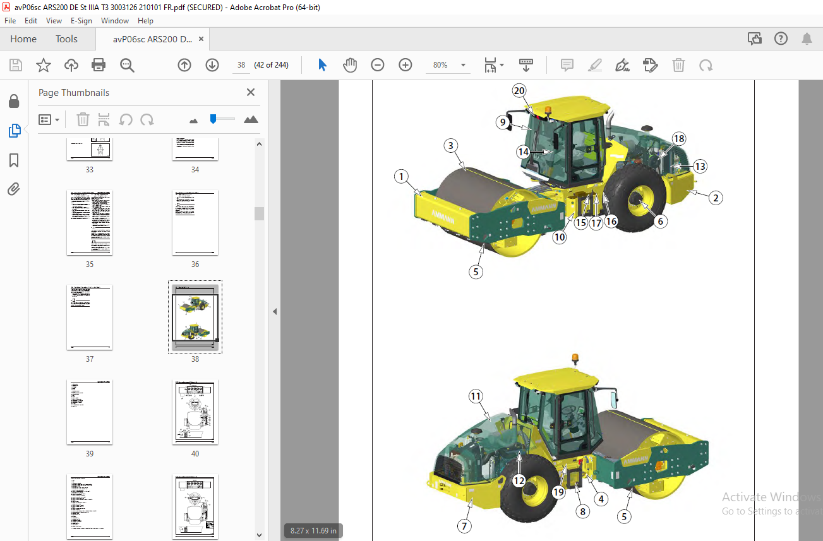Open the View menu
Image resolution: width=823 pixels, height=541 pixels.
(54, 20)
